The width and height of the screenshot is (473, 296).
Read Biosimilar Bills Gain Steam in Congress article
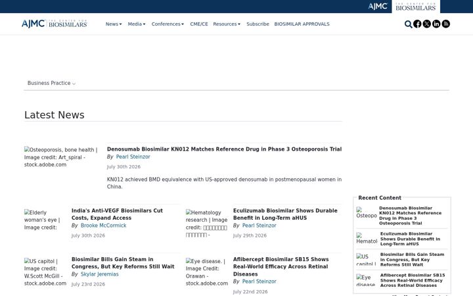pos(123,262)
